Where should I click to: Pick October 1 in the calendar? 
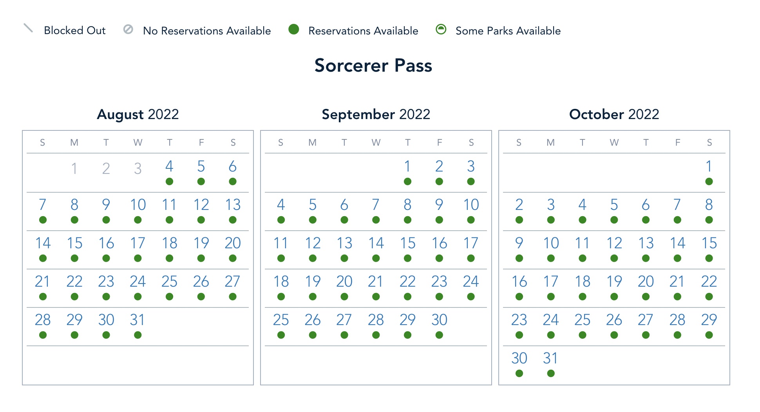[x=709, y=166]
